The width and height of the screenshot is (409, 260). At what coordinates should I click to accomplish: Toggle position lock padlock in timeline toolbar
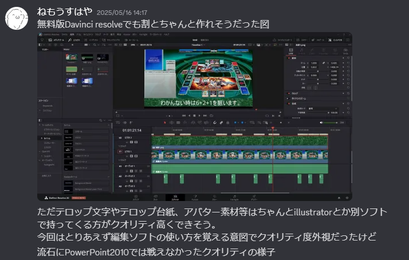(228, 123)
